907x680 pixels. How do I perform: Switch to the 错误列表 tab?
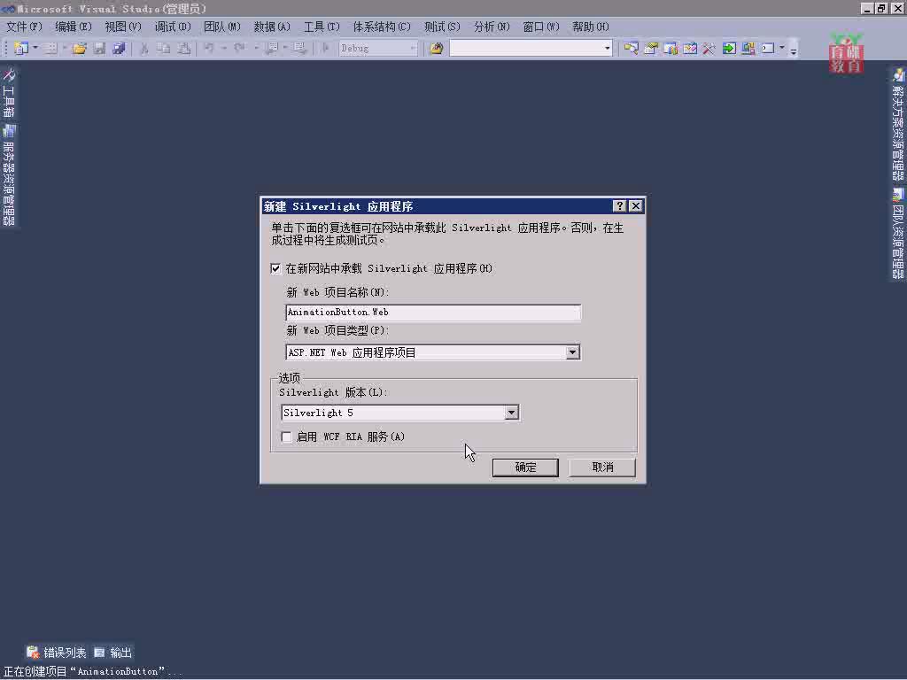[57, 653]
